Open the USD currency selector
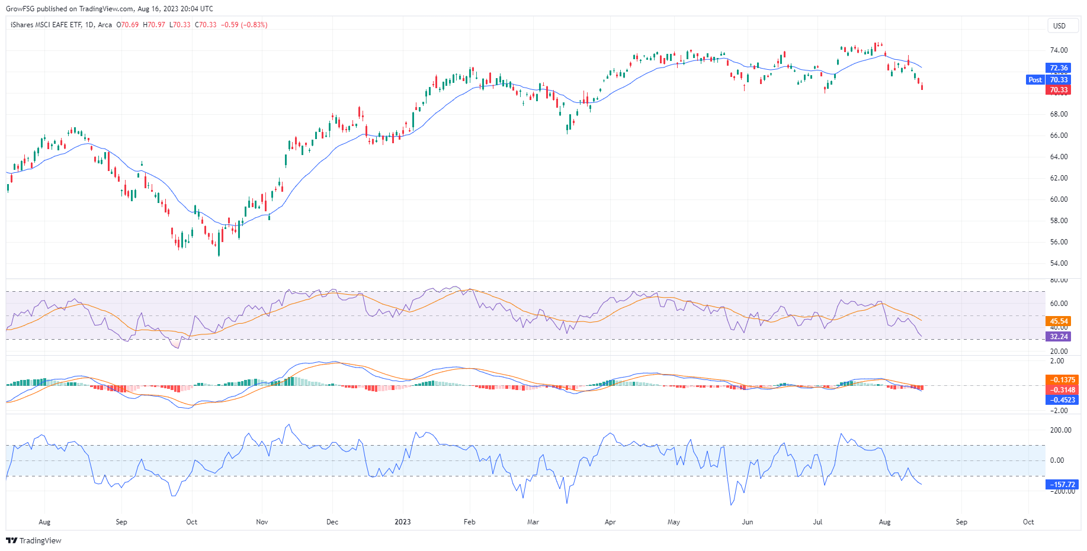Screen dimensions: 1087x551 pos(1059,25)
